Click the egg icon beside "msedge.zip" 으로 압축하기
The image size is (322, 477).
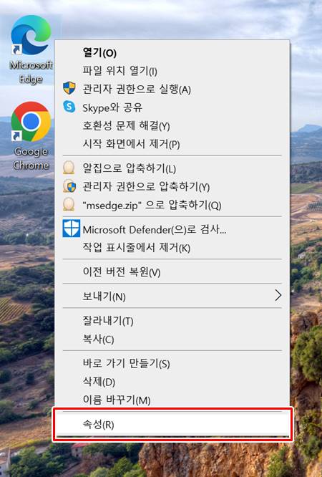[69, 204]
